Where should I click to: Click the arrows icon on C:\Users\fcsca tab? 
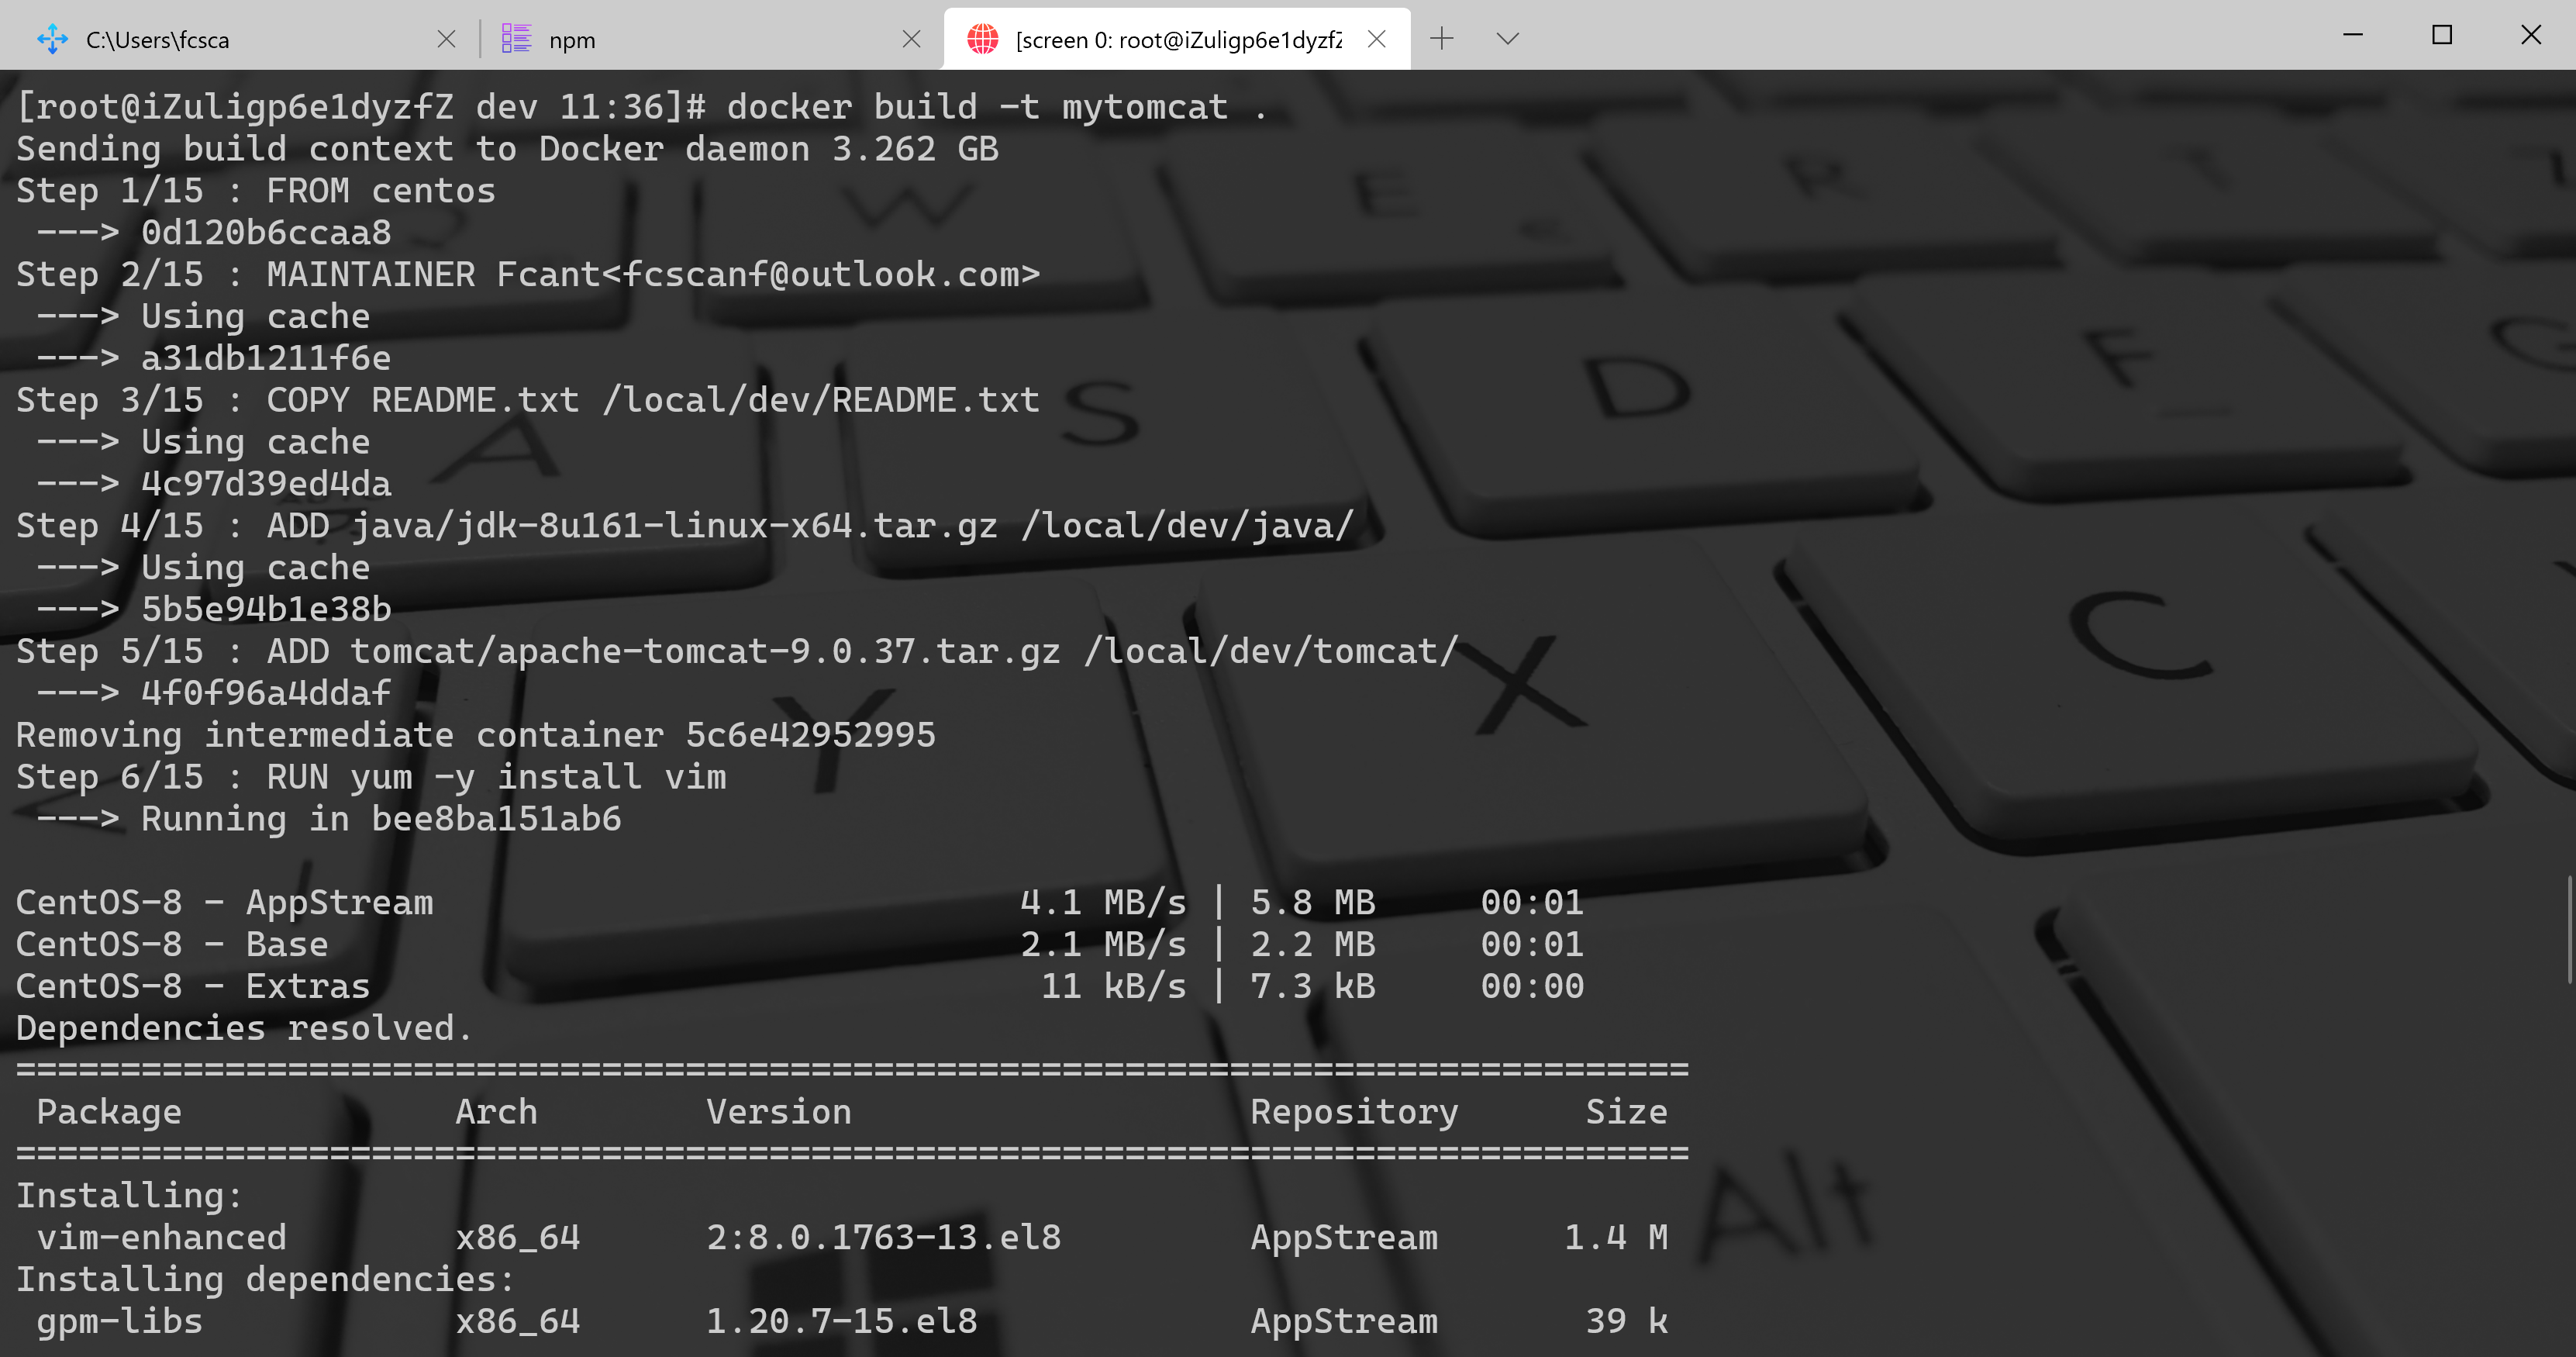point(52,39)
